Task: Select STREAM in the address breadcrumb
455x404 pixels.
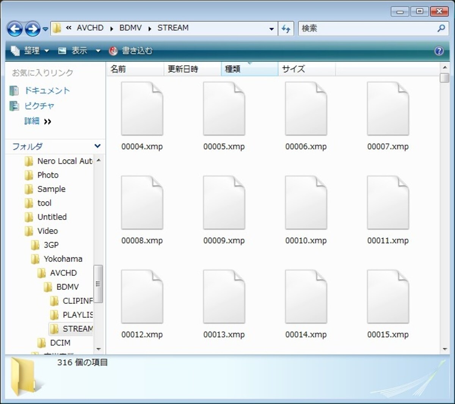Action: 173,28
